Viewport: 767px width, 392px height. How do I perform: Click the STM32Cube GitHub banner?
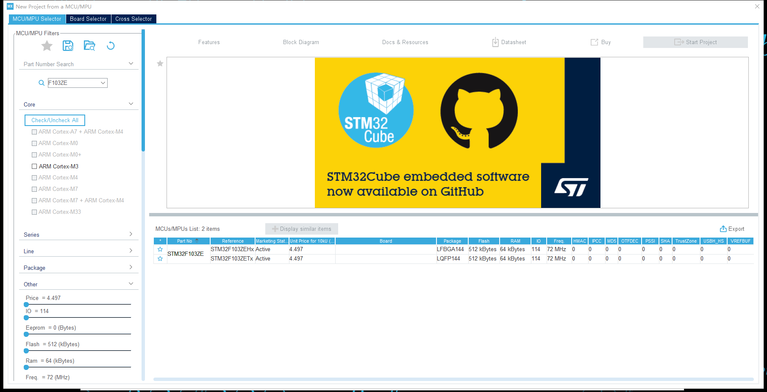click(458, 133)
